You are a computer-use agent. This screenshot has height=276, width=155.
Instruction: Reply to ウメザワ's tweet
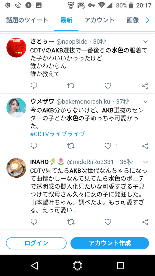[34, 146]
